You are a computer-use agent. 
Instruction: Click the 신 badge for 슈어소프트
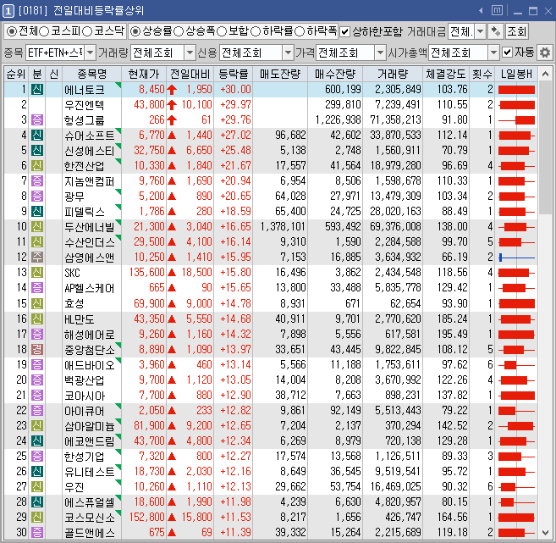37,136
